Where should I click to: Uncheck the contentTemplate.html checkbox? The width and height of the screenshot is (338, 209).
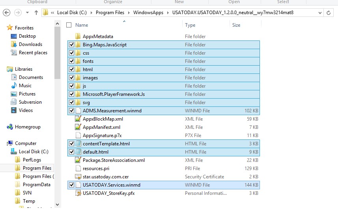(x=71, y=144)
